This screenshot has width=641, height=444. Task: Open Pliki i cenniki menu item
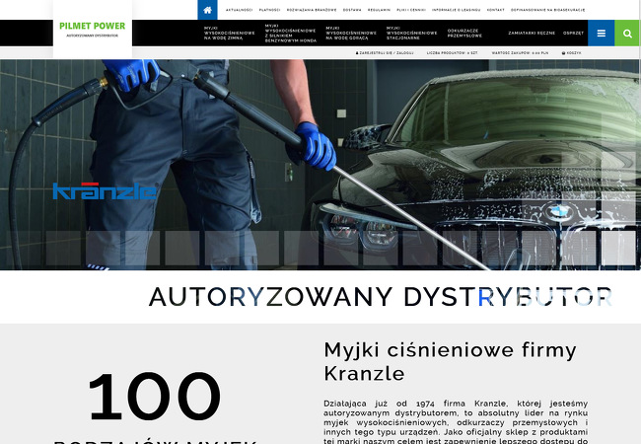(411, 10)
